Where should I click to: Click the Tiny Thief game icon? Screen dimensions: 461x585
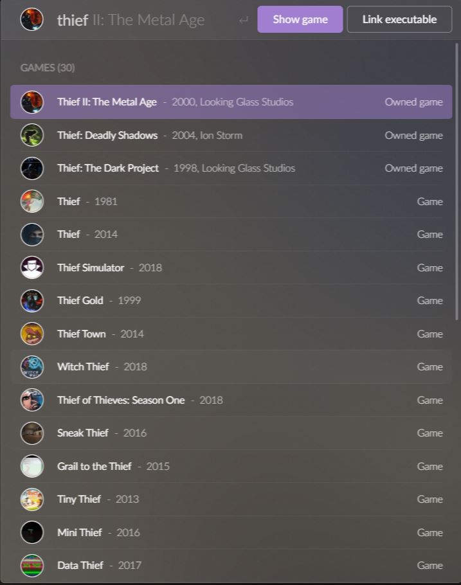pyautogui.click(x=32, y=500)
